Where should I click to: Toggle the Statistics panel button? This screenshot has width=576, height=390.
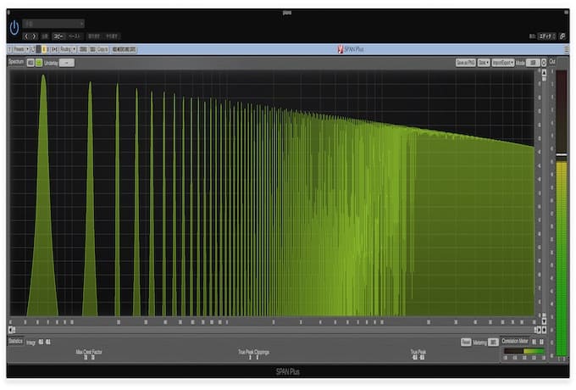coord(15,341)
